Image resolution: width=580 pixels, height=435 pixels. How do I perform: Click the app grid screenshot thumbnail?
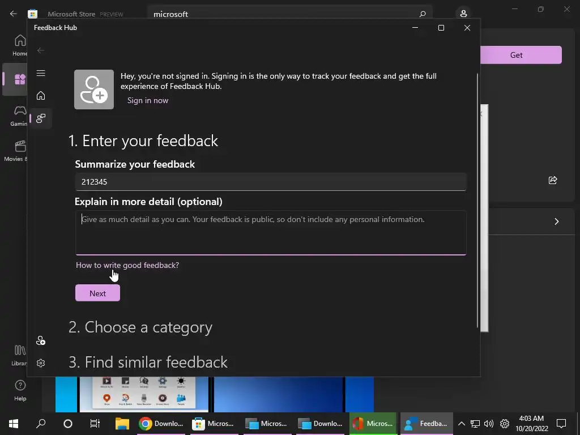pos(144,394)
